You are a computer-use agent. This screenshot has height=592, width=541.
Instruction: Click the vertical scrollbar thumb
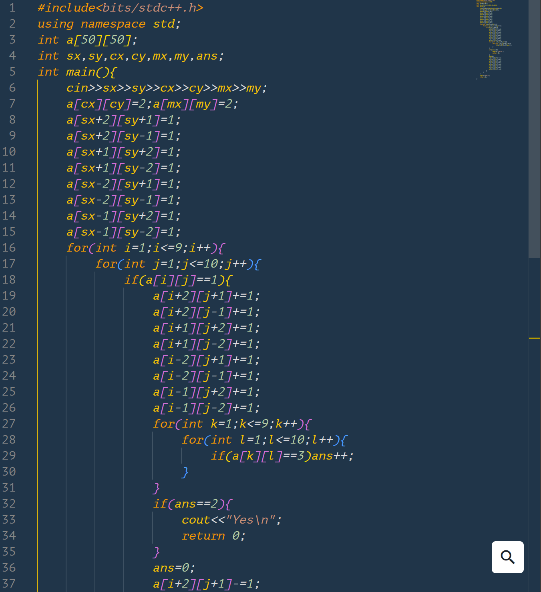pyautogui.click(x=534, y=128)
